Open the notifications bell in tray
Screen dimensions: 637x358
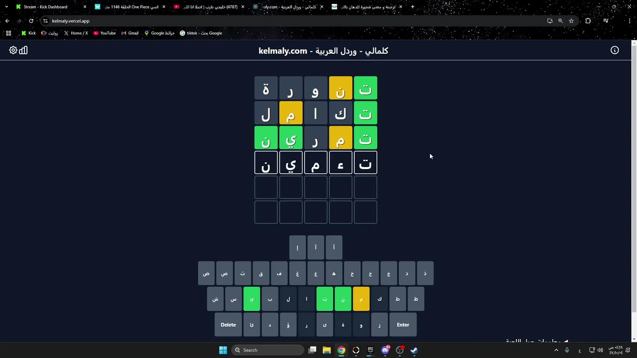click(x=629, y=350)
